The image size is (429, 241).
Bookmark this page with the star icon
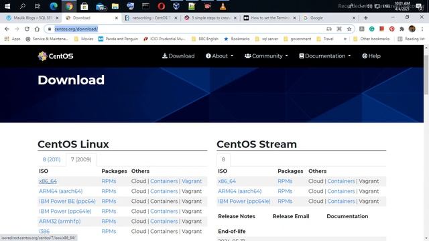pyautogui.click(x=349, y=29)
